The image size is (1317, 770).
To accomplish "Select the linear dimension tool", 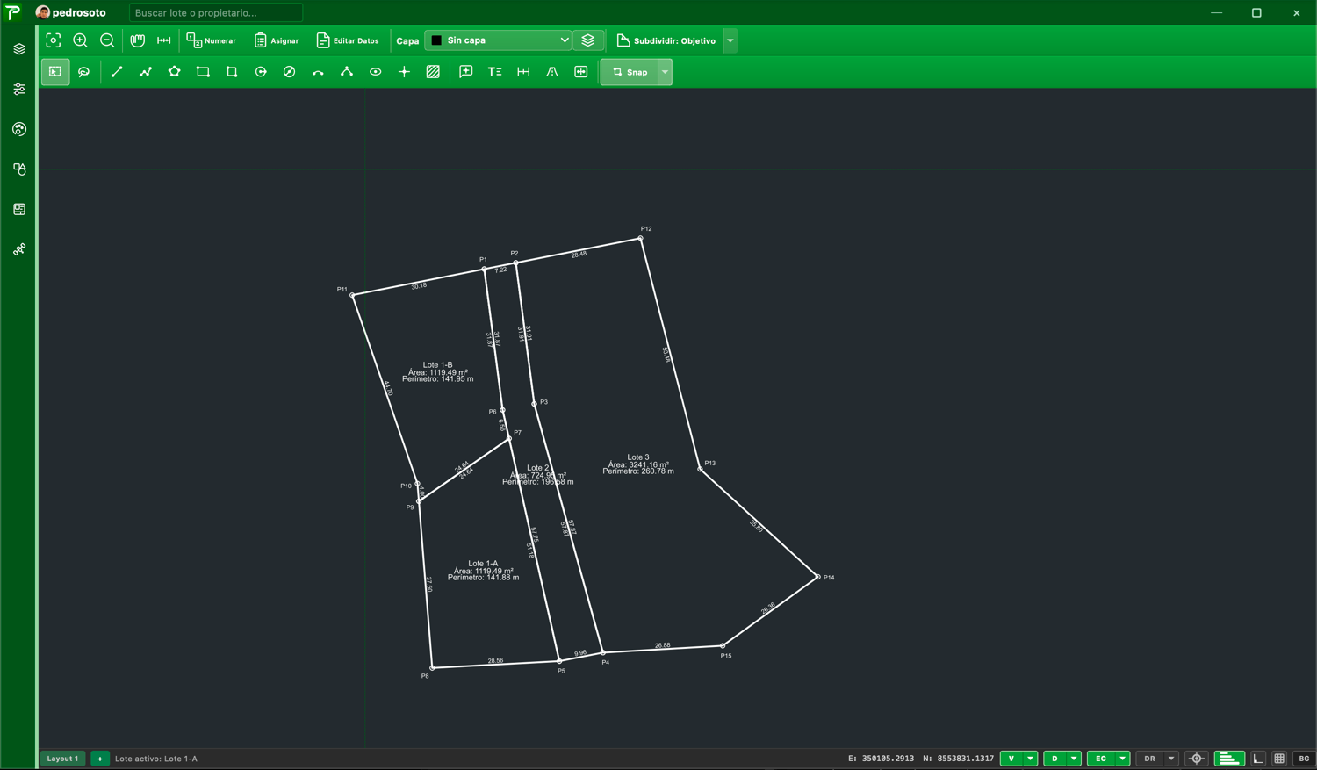I will pos(523,72).
